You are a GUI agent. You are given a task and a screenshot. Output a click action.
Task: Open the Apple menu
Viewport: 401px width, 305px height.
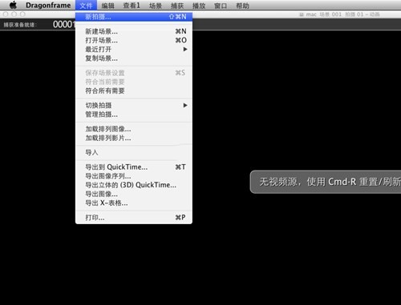(13, 5)
